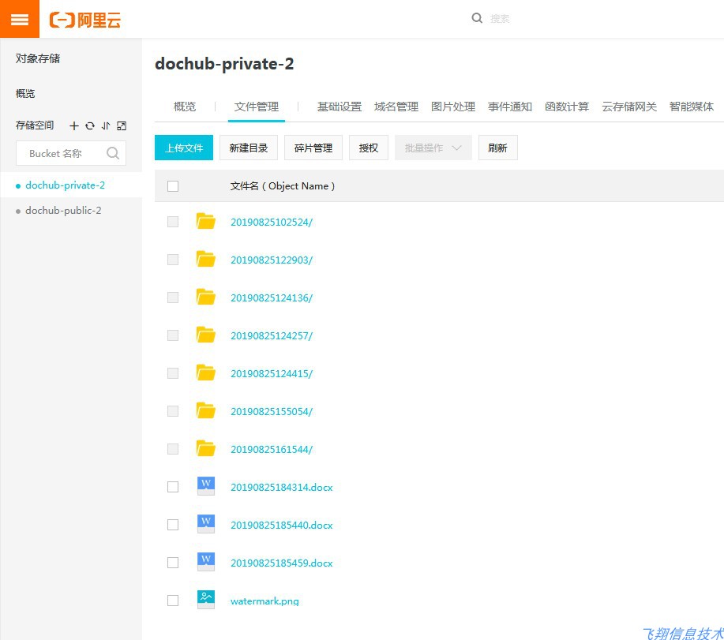Open the orange hamburger menu top left
The width and height of the screenshot is (724, 640).
19,19
